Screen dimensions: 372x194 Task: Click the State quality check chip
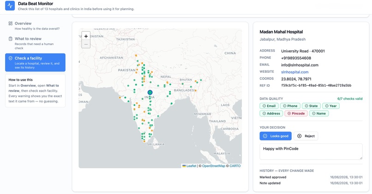click(x=311, y=106)
